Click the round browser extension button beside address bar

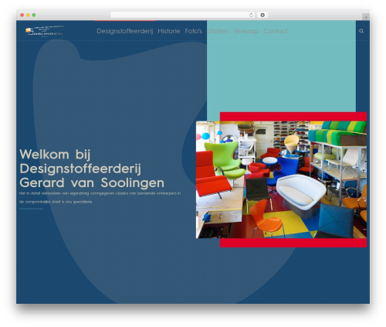point(262,15)
